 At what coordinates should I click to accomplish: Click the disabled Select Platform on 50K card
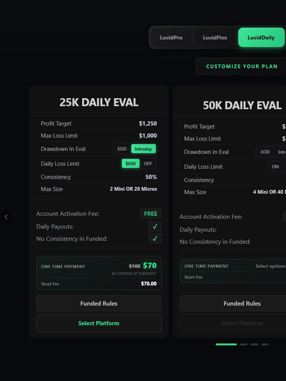(233, 323)
